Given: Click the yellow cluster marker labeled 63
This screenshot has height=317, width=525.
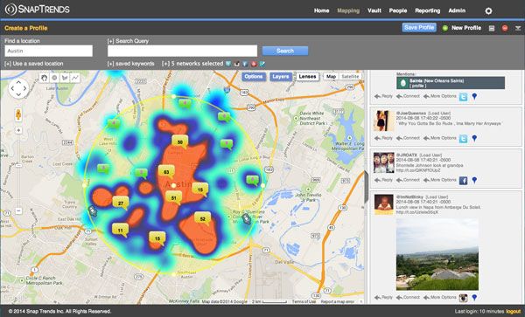Looking at the screenshot, I should click(x=166, y=172).
